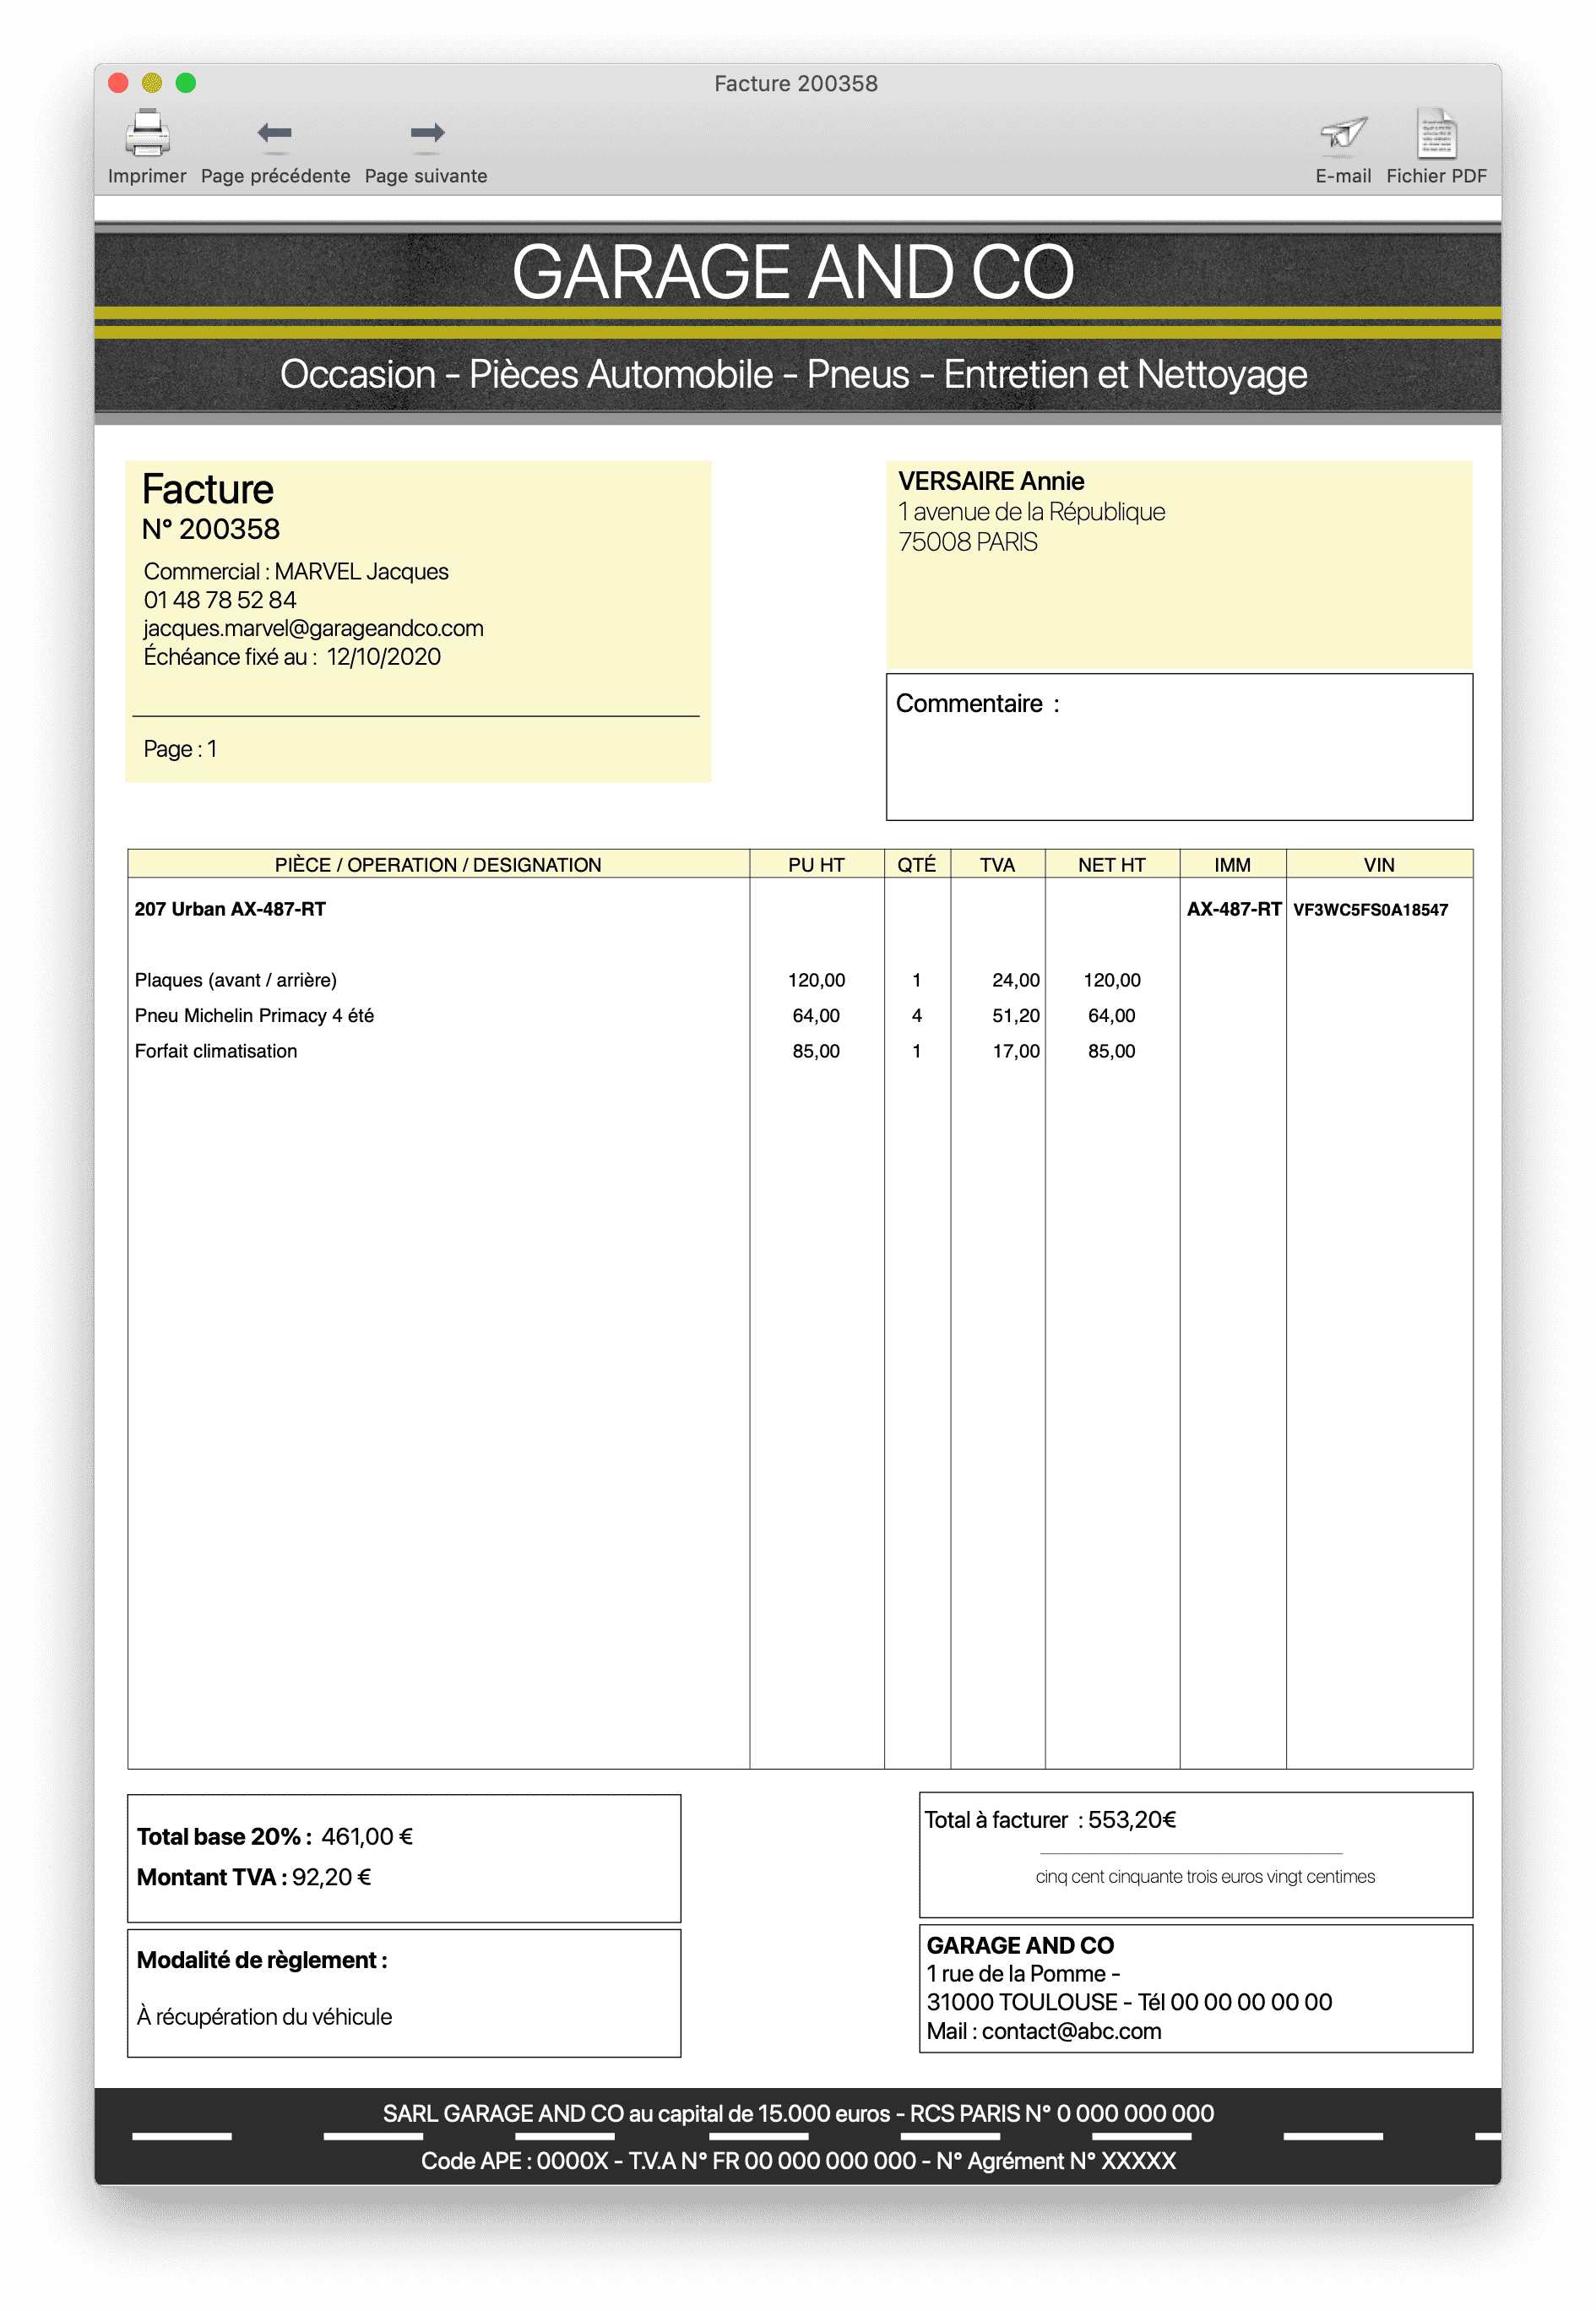Click unit price 120,00 for Plaques
The width and height of the screenshot is (1596, 2311).
point(816,980)
